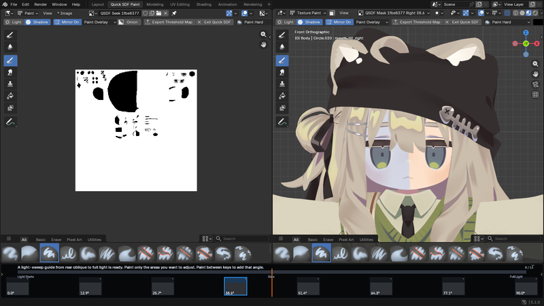Select the stamp clone tool in image editor
Image resolution: width=544 pixels, height=306 pixels.
pos(10,84)
